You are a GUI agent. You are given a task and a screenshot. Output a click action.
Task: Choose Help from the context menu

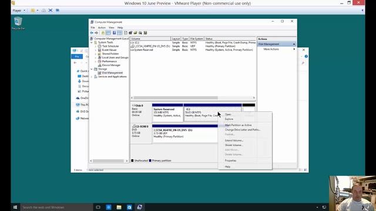[245, 166]
